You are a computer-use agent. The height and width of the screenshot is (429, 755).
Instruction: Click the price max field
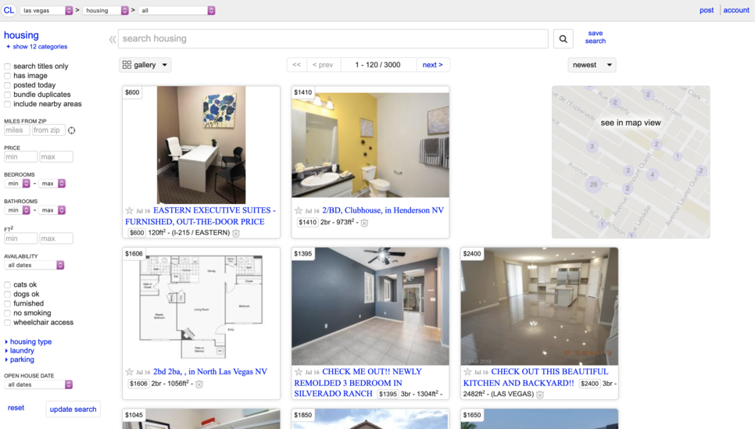(x=56, y=156)
